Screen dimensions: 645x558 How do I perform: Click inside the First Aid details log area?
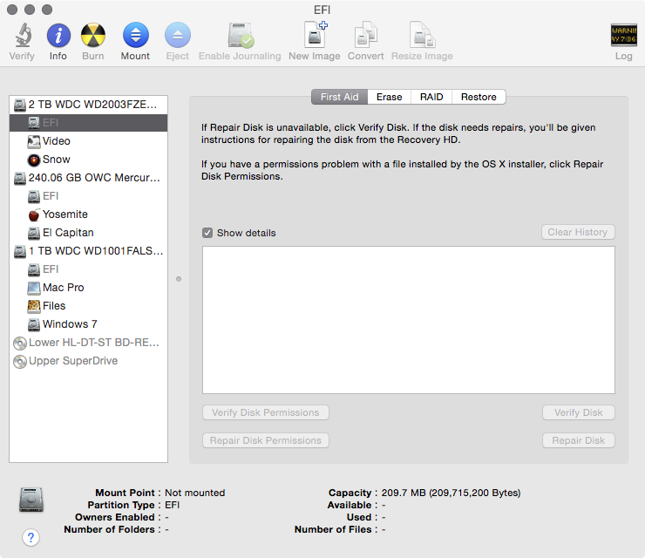click(x=409, y=320)
